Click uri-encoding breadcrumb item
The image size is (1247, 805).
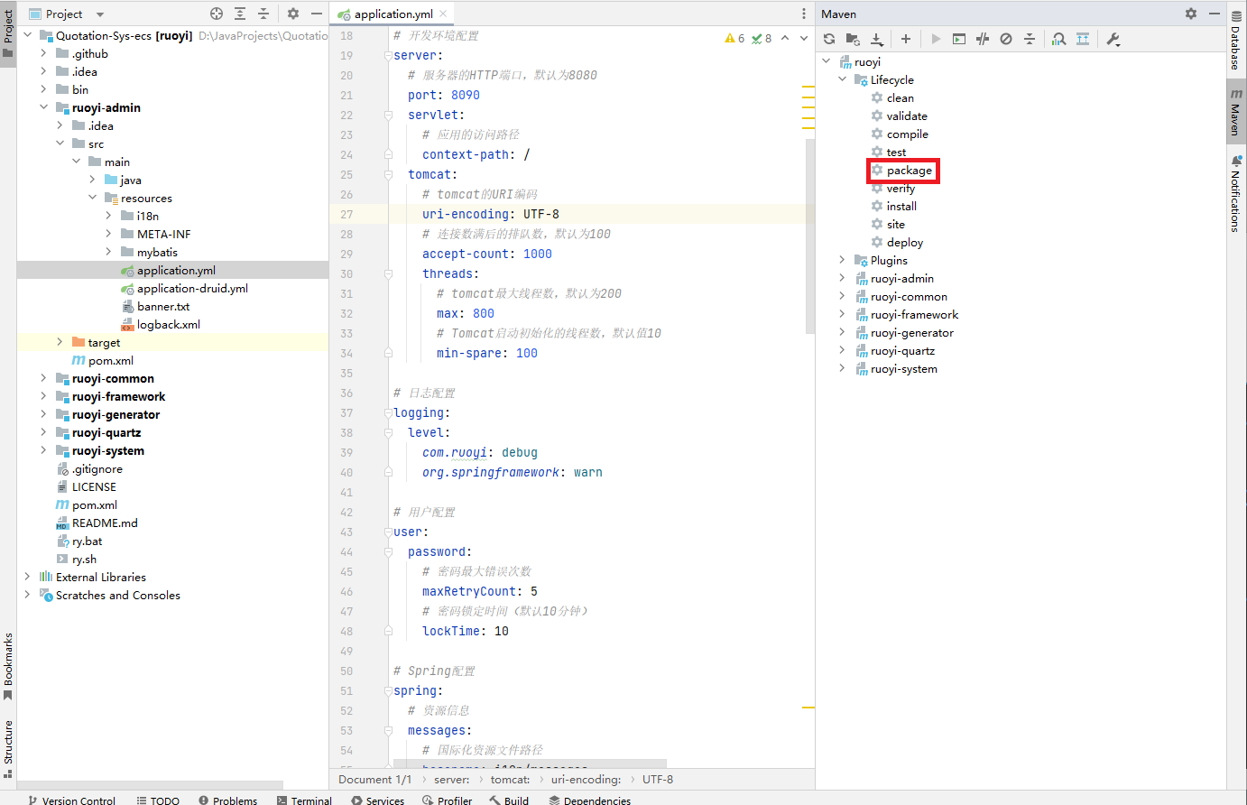coord(586,779)
